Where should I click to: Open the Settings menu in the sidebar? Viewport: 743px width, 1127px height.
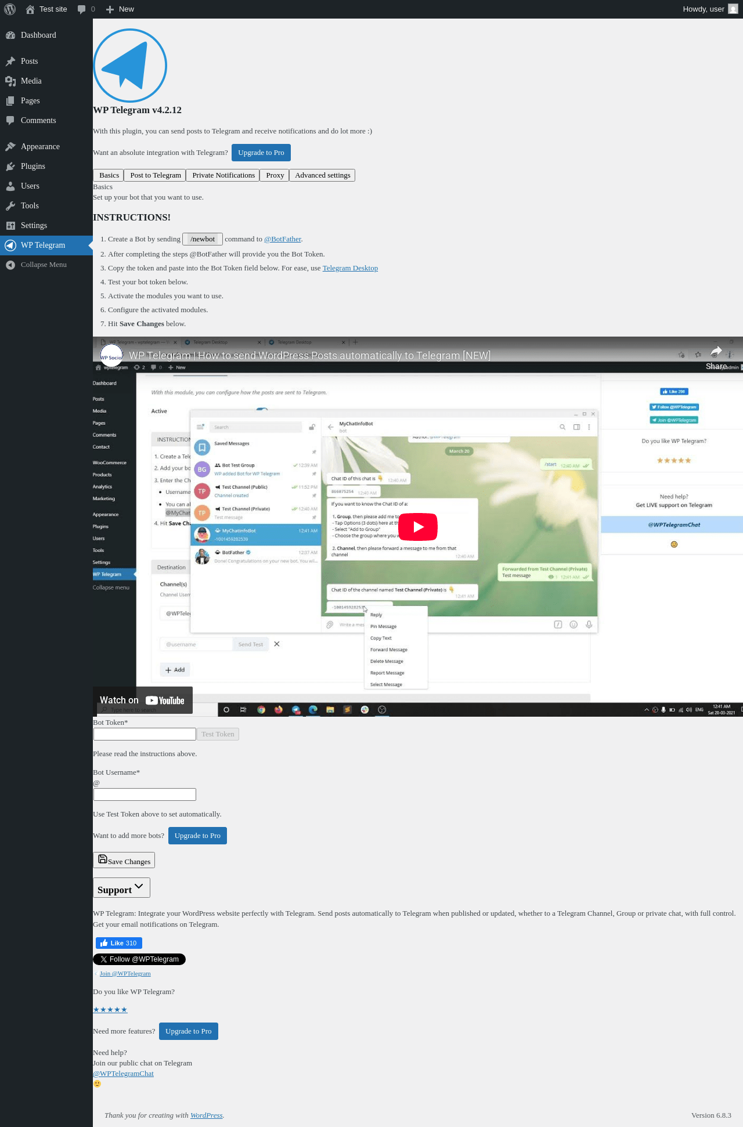tap(46, 226)
